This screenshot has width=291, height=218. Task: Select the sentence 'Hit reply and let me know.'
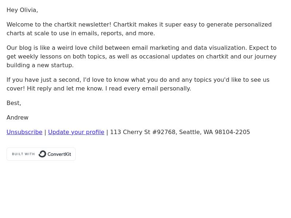pos(65,88)
